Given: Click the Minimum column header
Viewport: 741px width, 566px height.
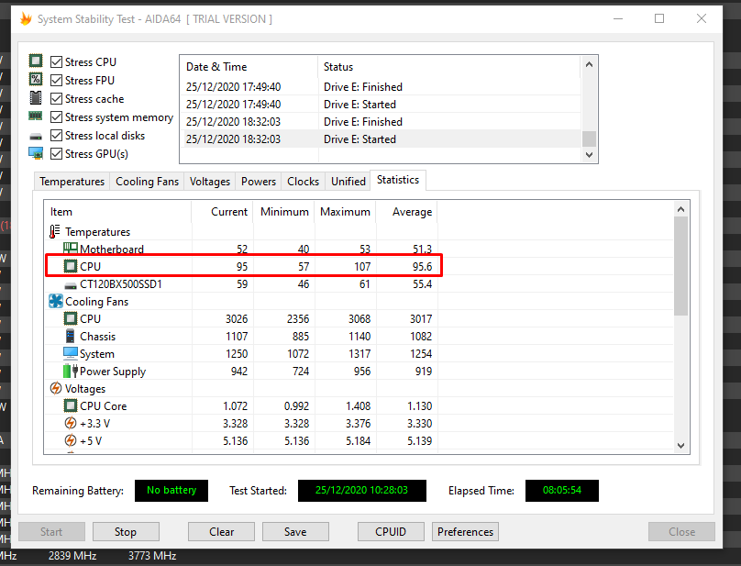Looking at the screenshot, I should (x=284, y=212).
